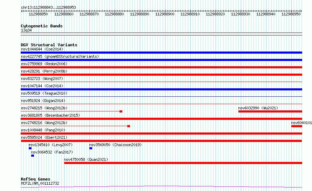Viewport: 312px width, 191px height.
Task: Click the blue bar under nsv4227745
Action: coord(161,60)
